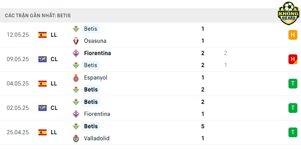Open Valladolid team link

97,138
